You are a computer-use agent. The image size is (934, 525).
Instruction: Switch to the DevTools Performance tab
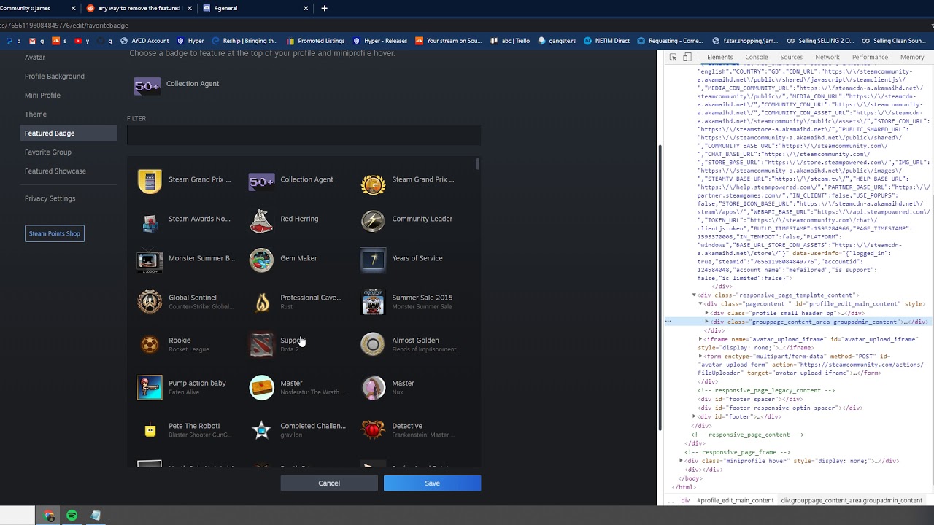pyautogui.click(x=869, y=57)
